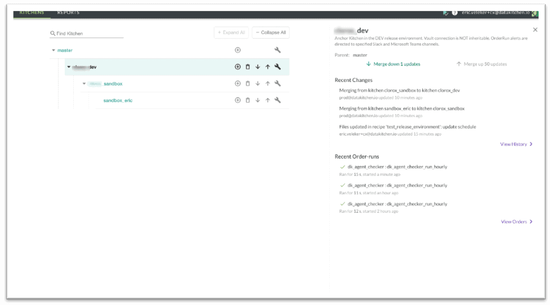Collapse the master kitchen tree node
This screenshot has width=550, height=305.
pos(53,50)
